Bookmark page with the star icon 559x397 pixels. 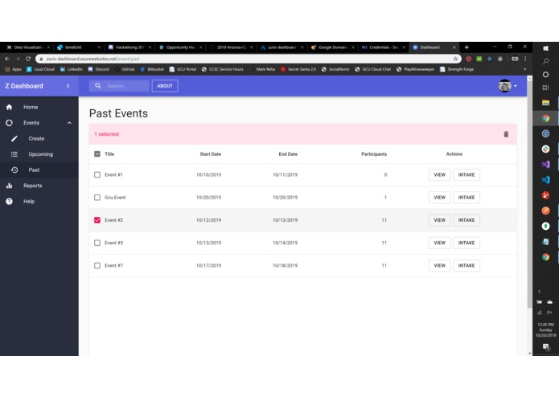pos(455,59)
